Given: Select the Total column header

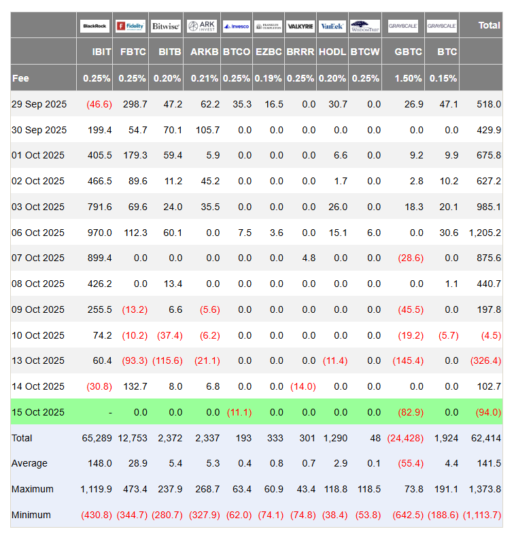Looking at the screenshot, I should [489, 25].
